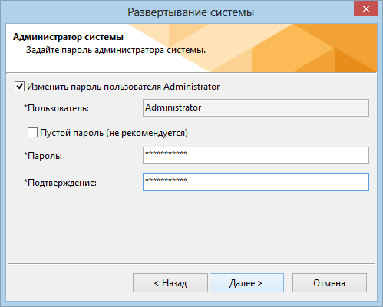Uncheck the Изменить пароль пользователя Administrator checkbox
The image size is (383, 307).
pos(19,87)
